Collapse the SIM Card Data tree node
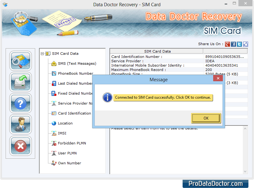 click(42, 54)
